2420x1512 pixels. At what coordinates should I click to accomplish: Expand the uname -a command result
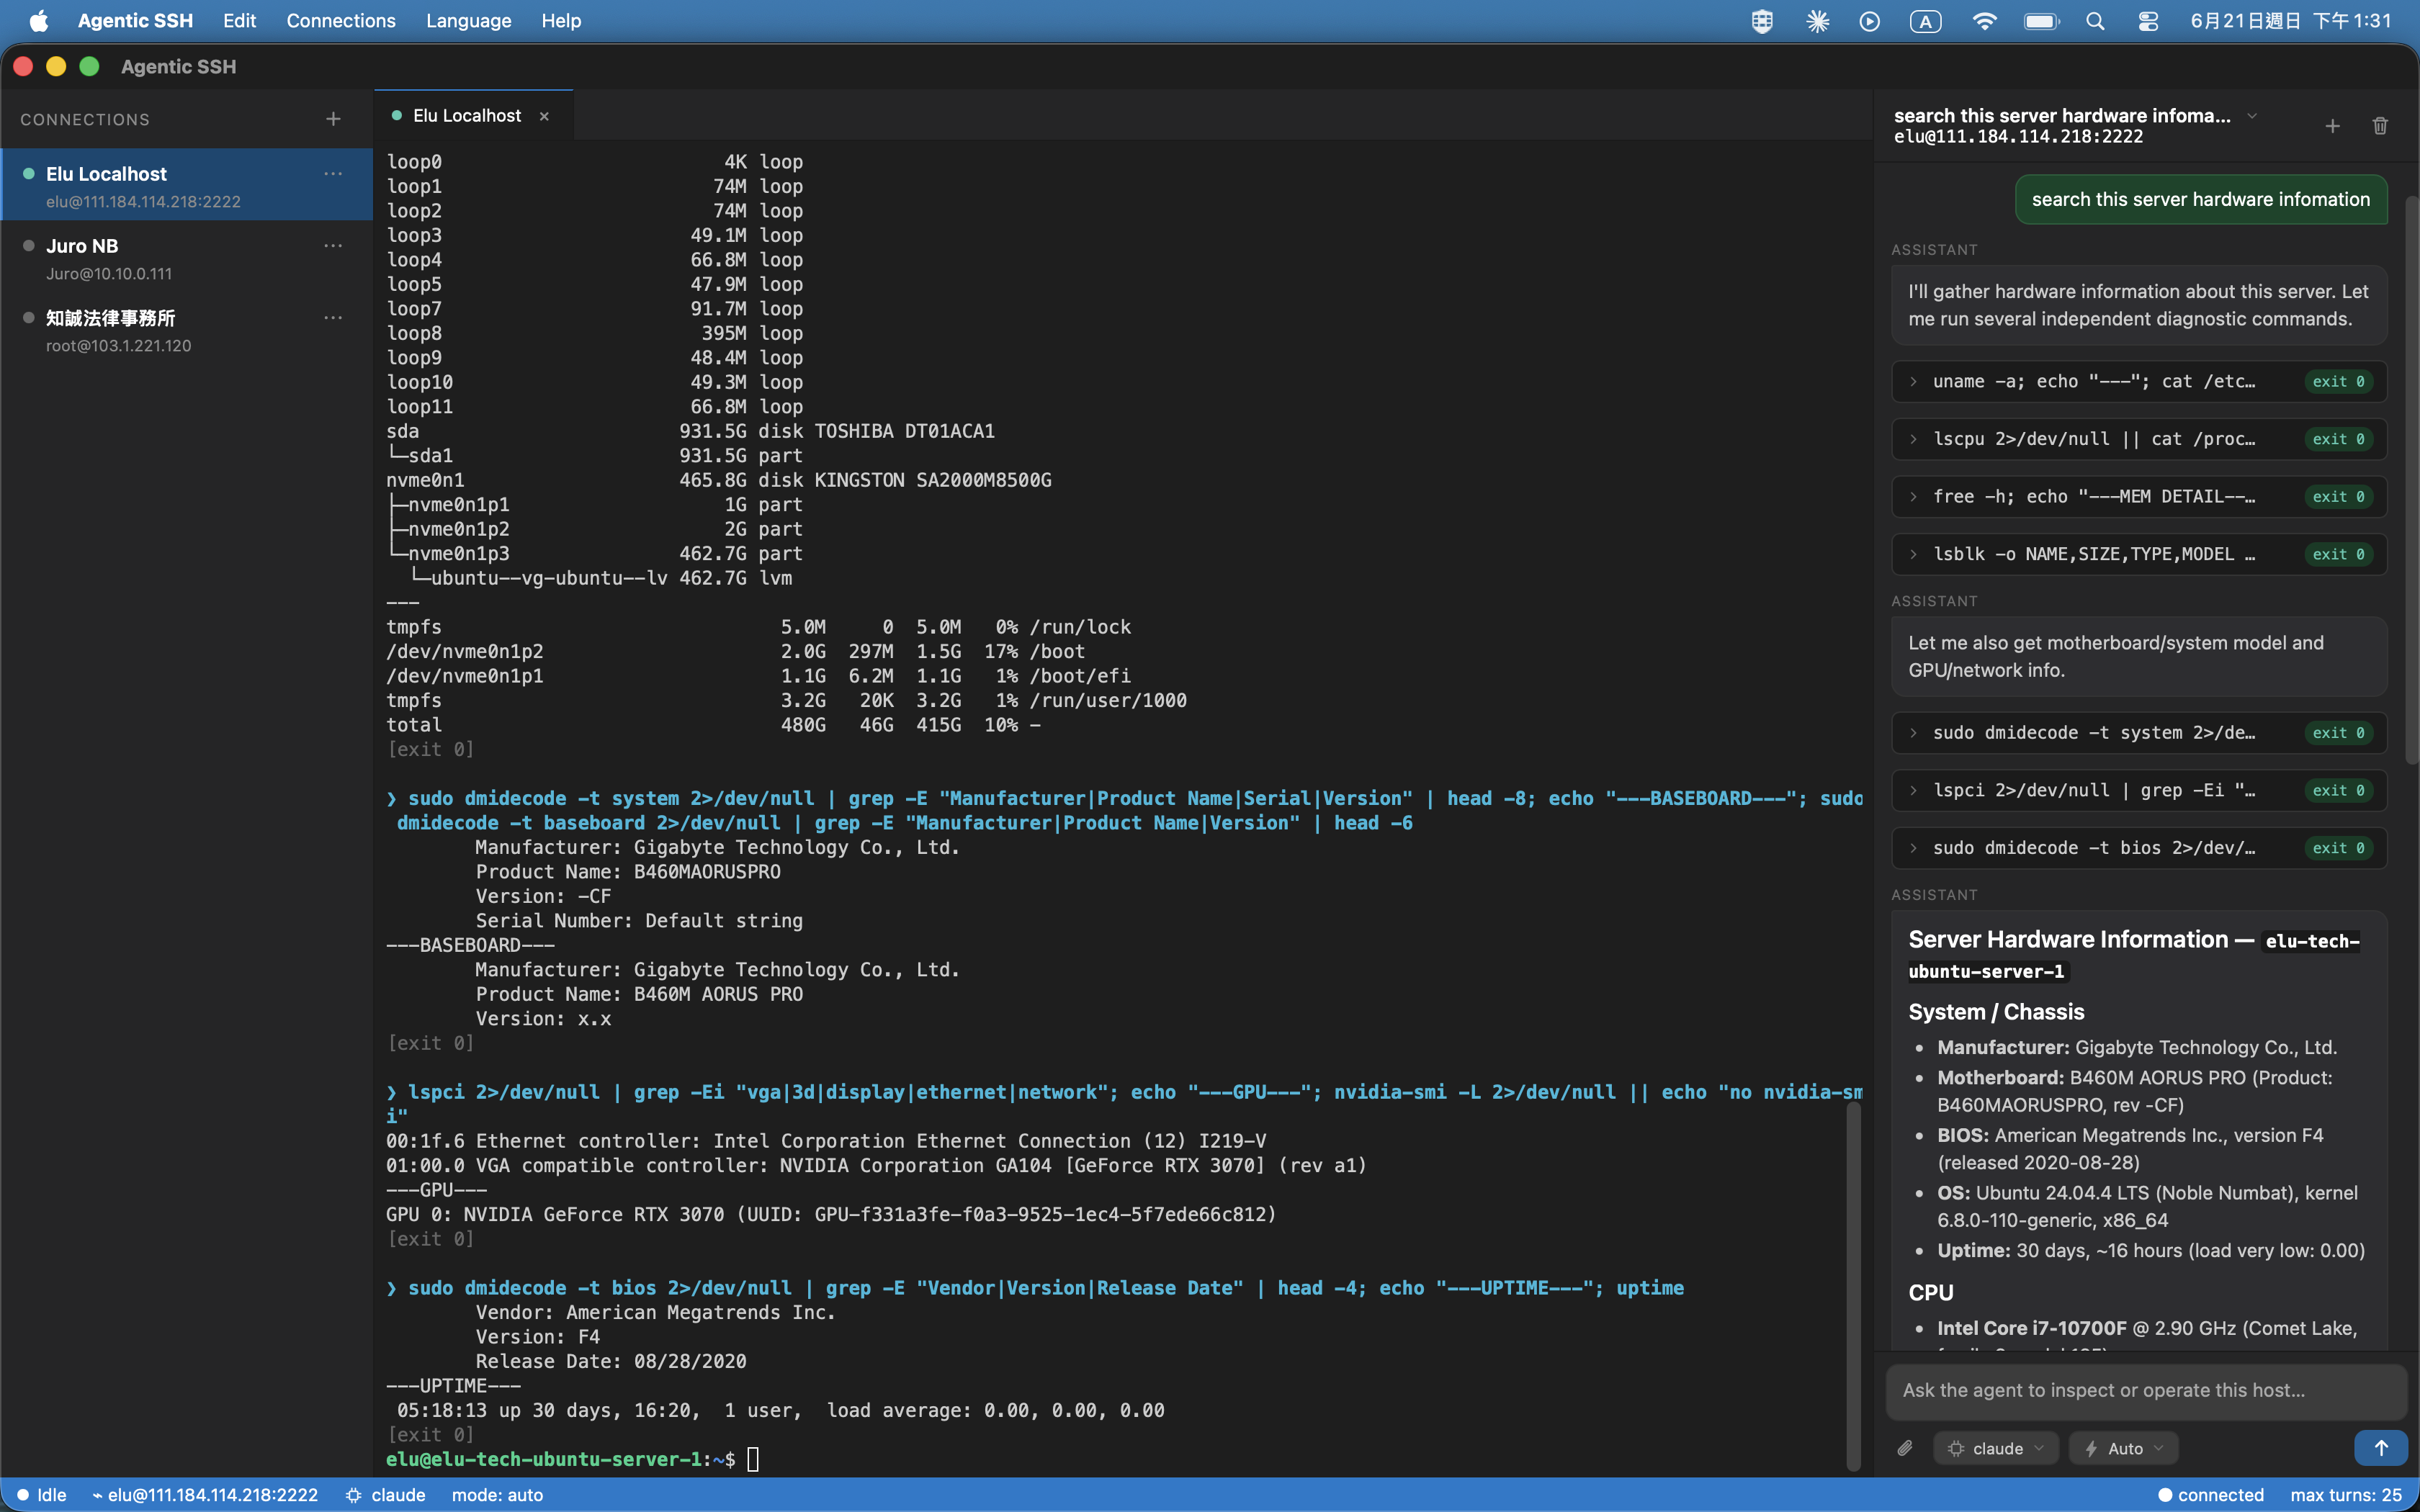pos(2139,381)
